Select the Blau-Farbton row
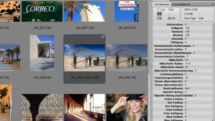215x121 pixels. (x=183, y=117)
